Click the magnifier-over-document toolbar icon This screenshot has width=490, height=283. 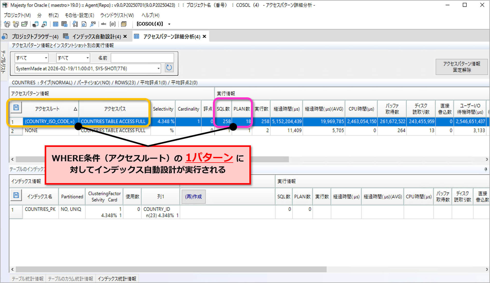point(84,24)
